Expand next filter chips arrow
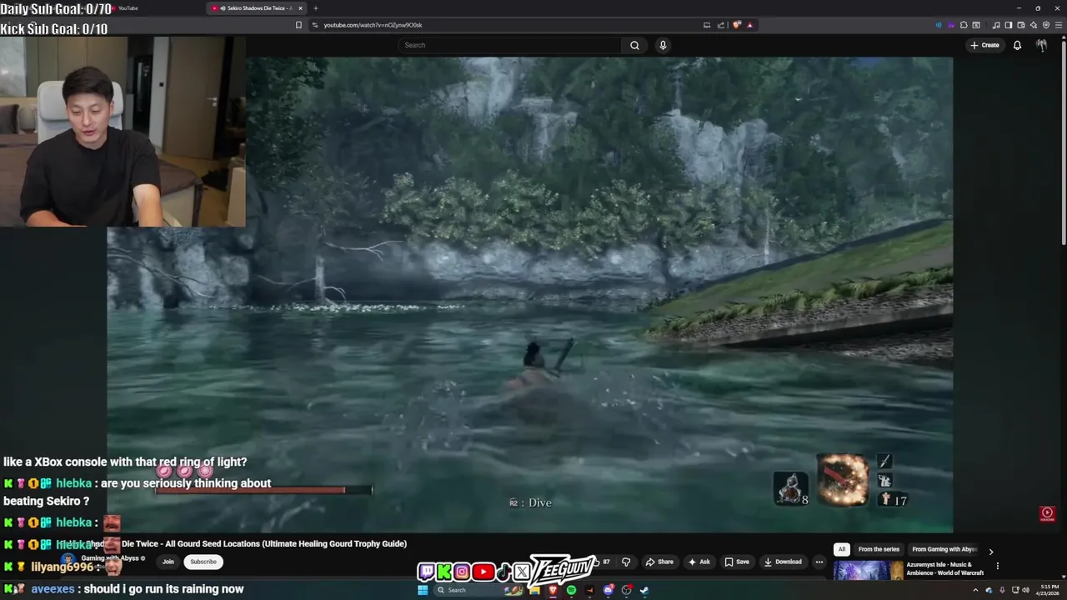1067x600 pixels. pyautogui.click(x=990, y=551)
